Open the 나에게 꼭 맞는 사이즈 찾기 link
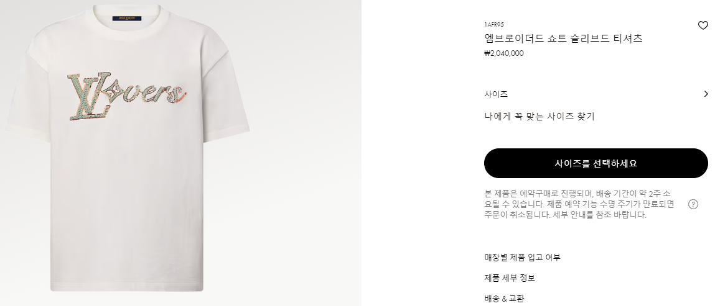 540,117
